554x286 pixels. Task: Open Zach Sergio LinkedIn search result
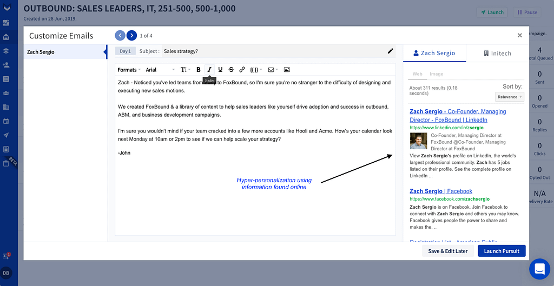[x=458, y=116]
